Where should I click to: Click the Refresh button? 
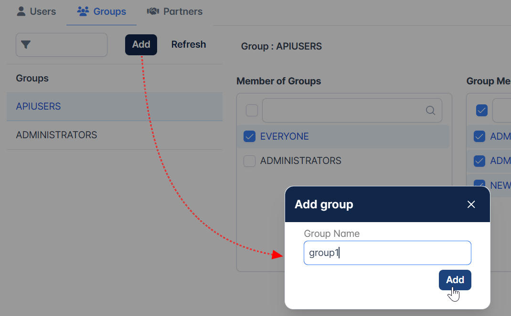point(189,44)
